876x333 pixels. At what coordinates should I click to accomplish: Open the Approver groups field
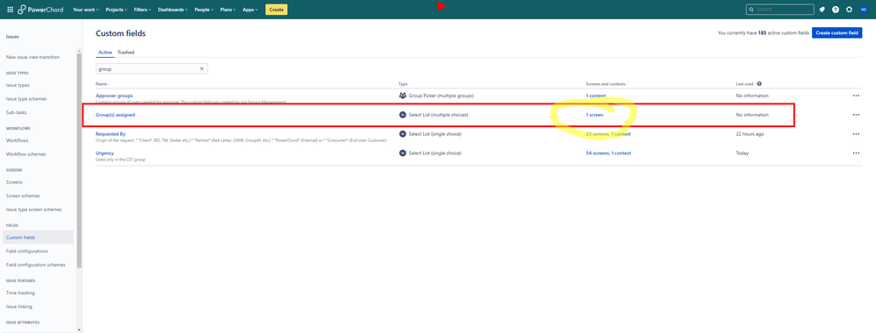click(x=114, y=96)
